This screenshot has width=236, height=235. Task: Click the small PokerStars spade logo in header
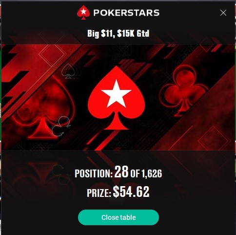point(83,12)
